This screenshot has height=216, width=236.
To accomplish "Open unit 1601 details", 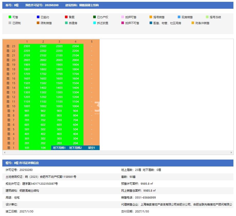I will coord(27,78).
